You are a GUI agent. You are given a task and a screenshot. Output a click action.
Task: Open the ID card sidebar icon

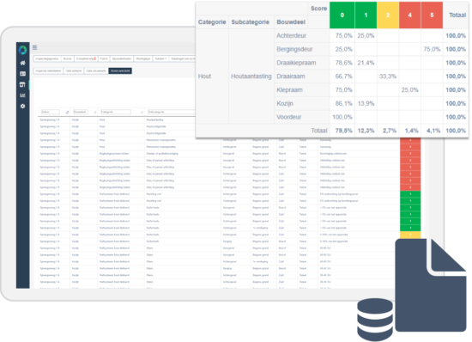tap(22, 74)
